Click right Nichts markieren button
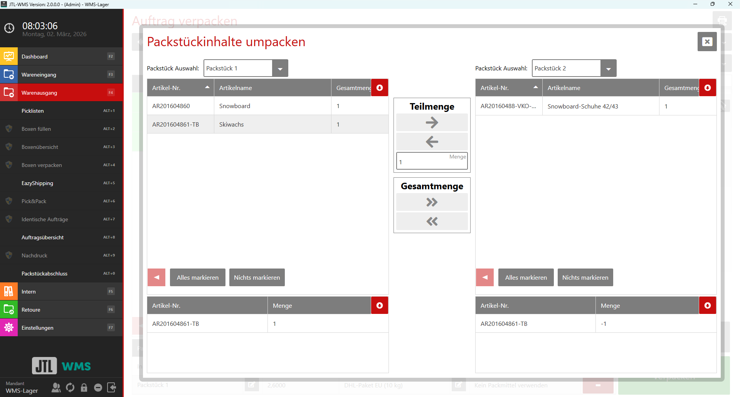The width and height of the screenshot is (740, 397). click(x=585, y=277)
